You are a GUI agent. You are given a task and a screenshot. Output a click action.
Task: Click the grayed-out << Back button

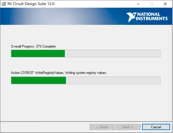tap(102, 127)
